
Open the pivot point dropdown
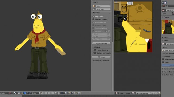click(16, 93)
